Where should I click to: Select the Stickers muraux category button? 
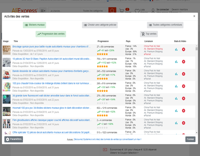coord(34,25)
